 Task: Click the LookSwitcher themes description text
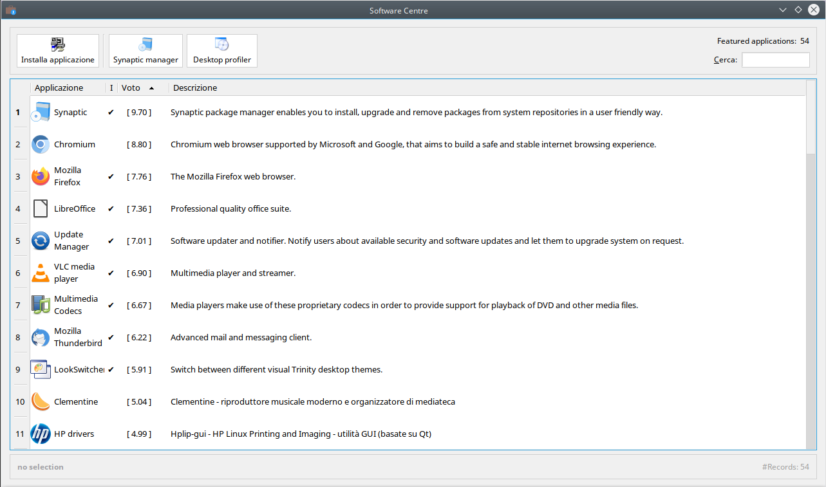coord(276,369)
